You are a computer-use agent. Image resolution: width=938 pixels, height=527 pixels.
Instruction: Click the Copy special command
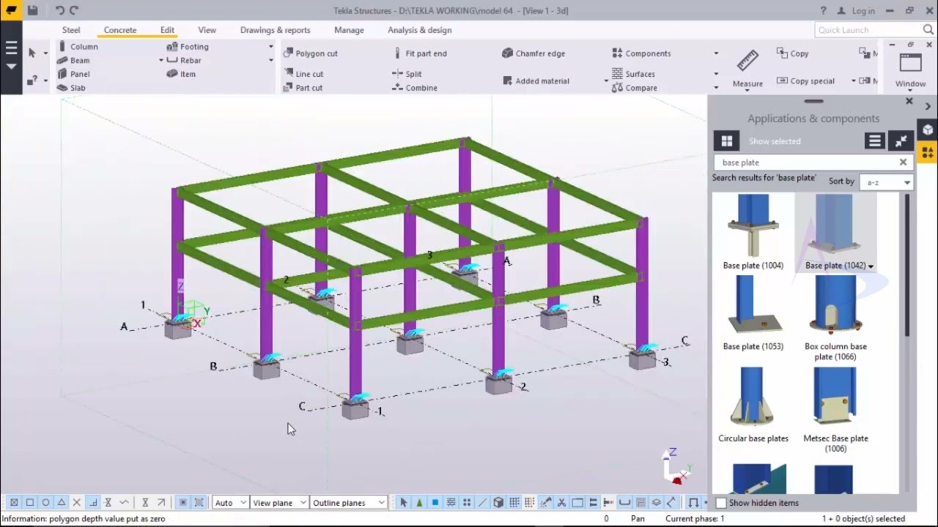click(x=805, y=81)
